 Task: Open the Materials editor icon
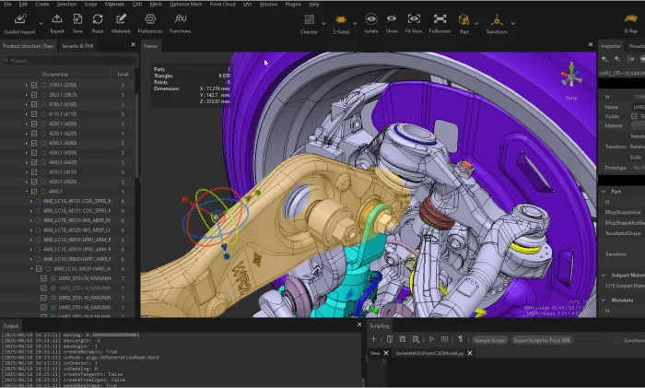click(122, 18)
